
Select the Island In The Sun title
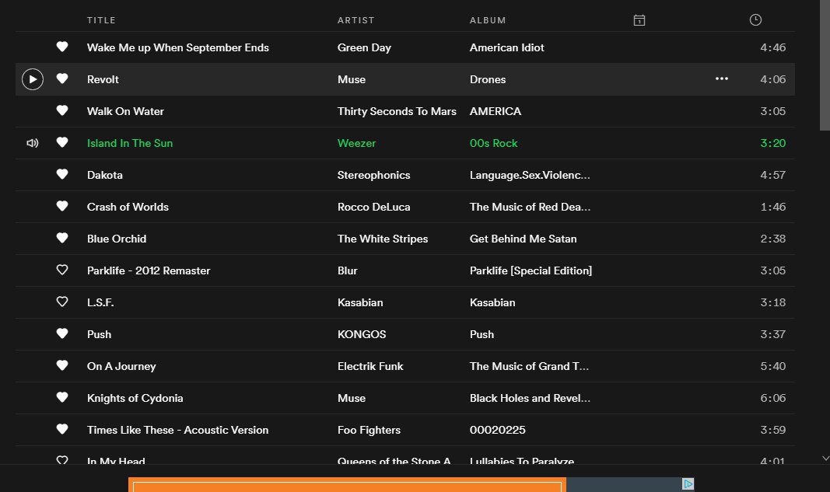pos(130,143)
